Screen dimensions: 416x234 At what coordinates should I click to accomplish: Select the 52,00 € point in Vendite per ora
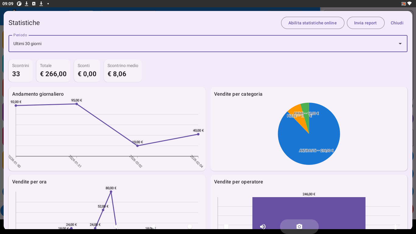point(103,210)
